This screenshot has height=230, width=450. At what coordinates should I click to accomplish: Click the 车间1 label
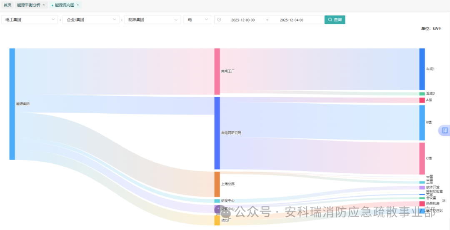tap(430, 69)
